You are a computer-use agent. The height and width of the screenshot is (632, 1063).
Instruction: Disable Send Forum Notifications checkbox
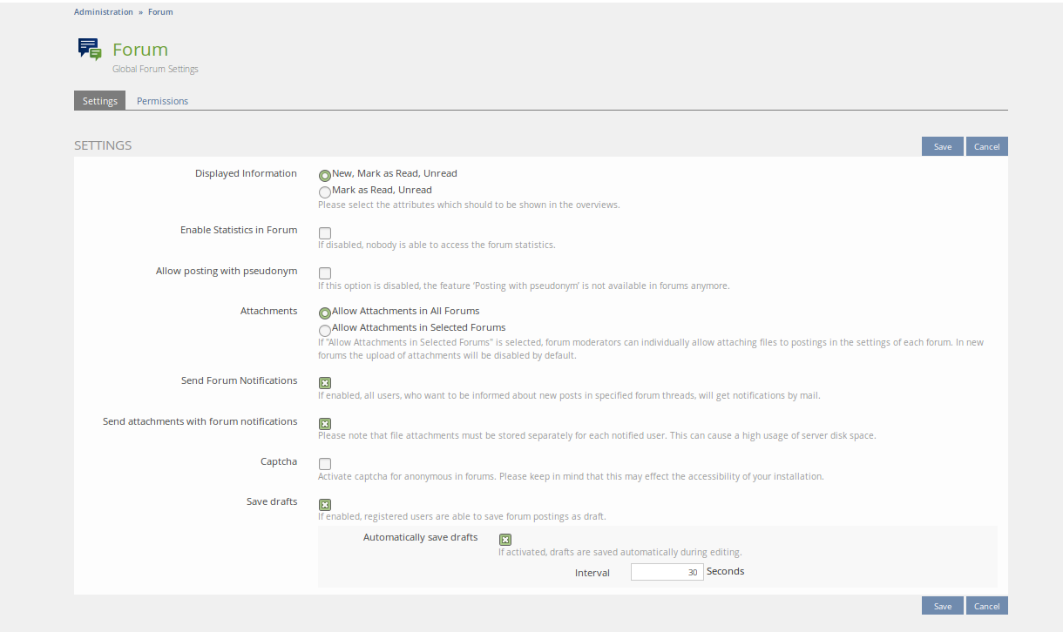pos(325,383)
